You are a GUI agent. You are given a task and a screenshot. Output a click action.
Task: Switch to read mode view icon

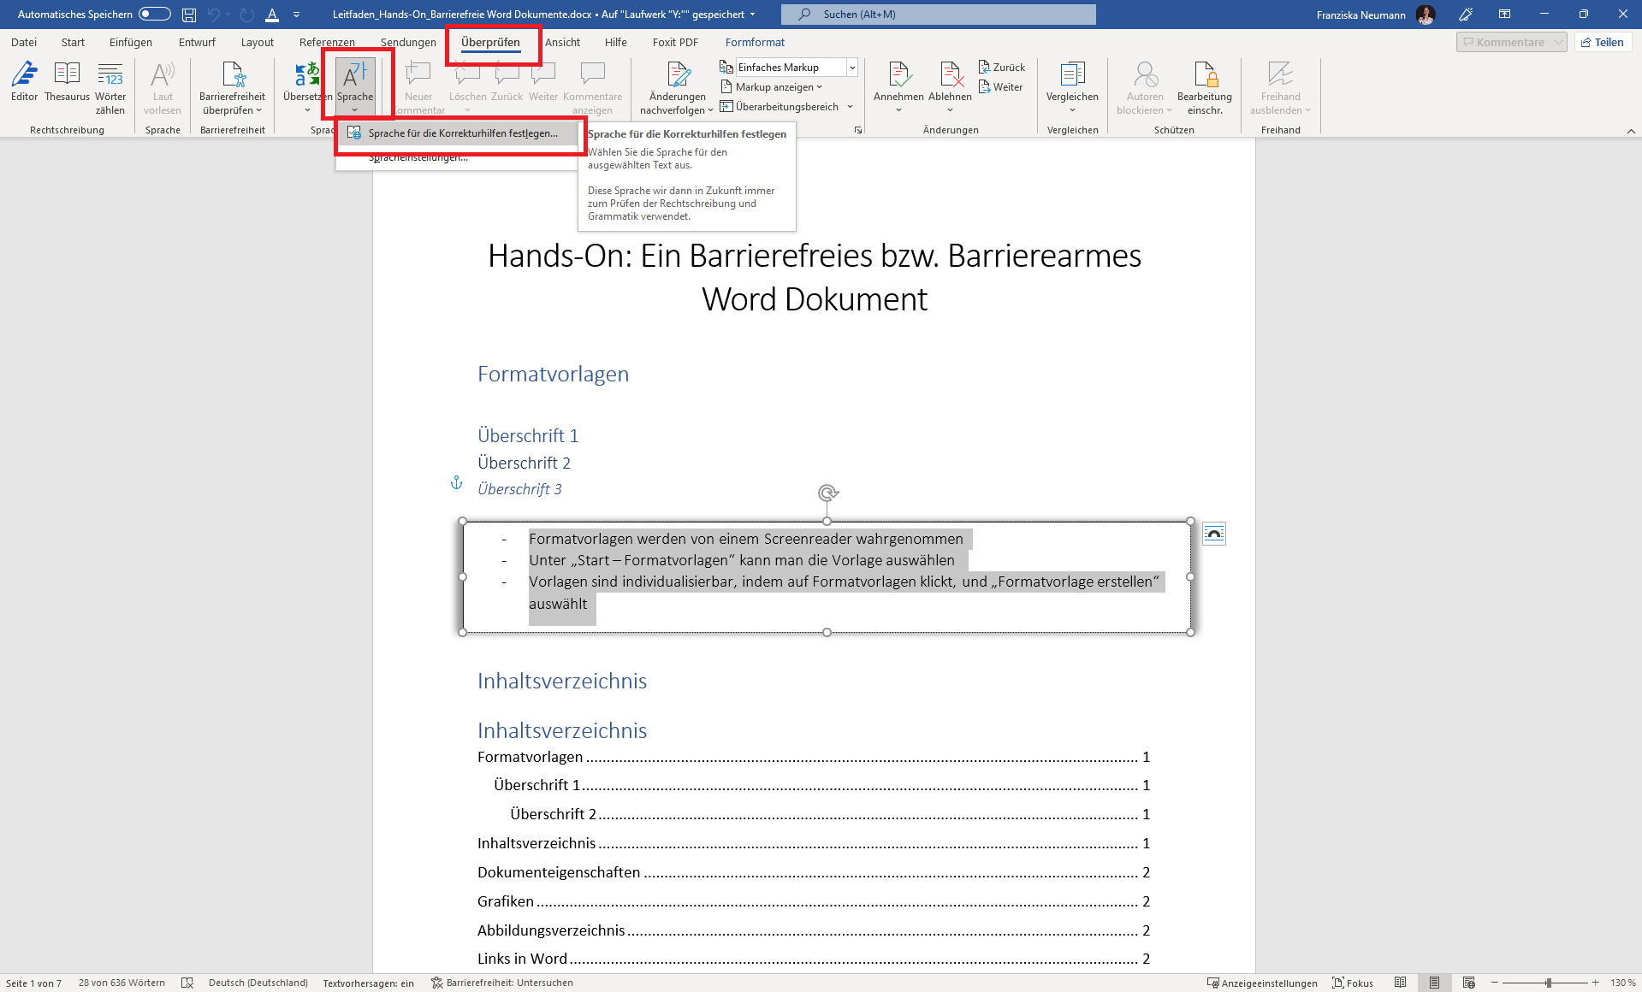(x=1400, y=983)
